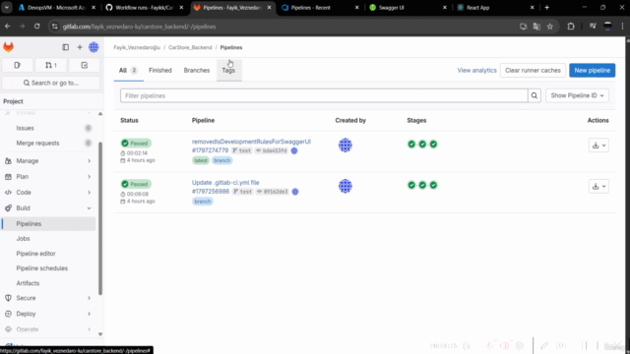This screenshot has width=630, height=354.
Task: Click third stage status icon of removedIsDevelopmentRules pipeline
Action: 433,145
